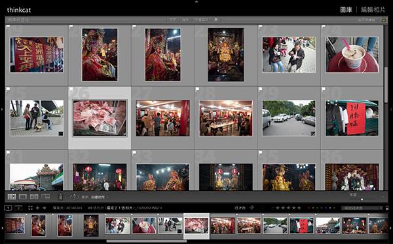Filter by yellow color label
393x244 pixels.
(313, 208)
